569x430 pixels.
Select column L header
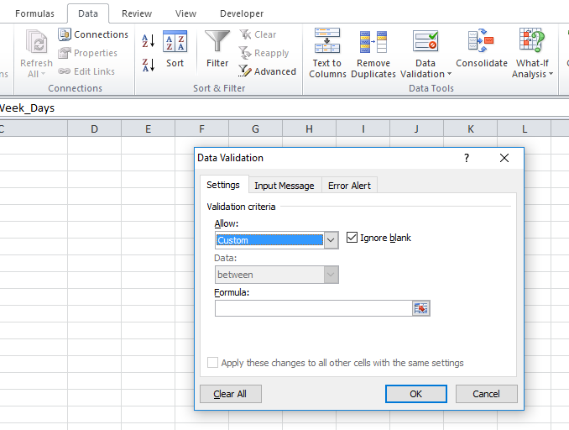[524, 129]
